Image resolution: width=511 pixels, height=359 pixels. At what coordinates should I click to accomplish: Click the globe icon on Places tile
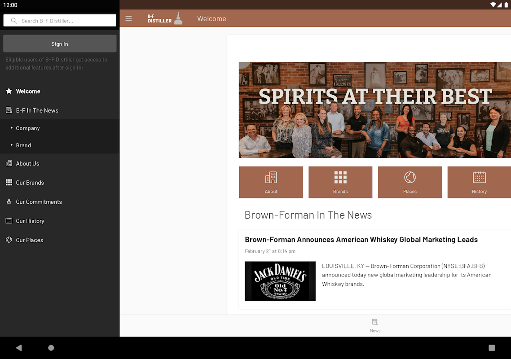410,177
